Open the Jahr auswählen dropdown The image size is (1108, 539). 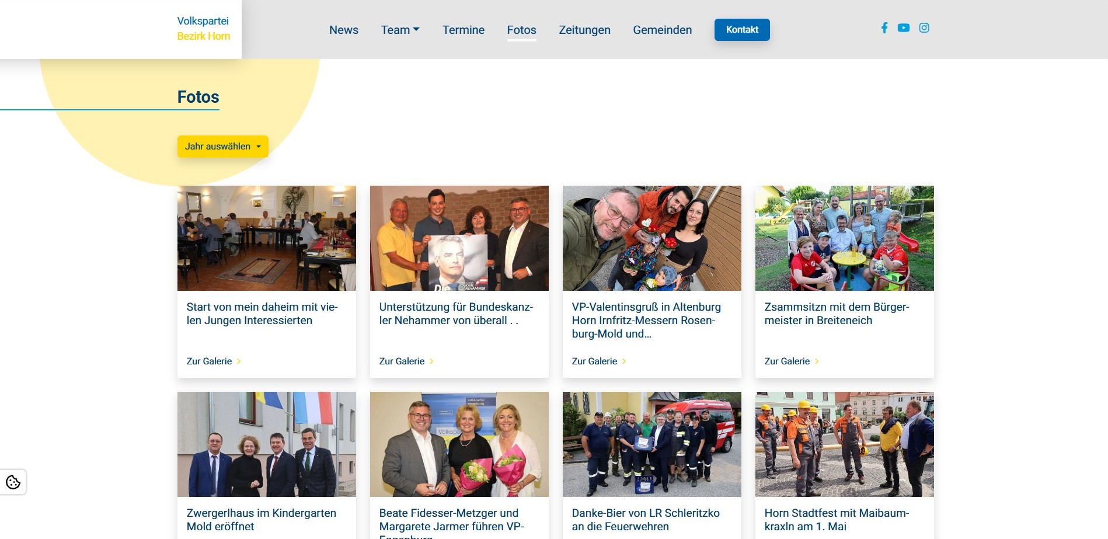coord(223,147)
